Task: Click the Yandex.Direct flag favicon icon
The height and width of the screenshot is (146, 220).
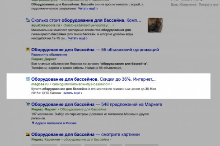Action: tap(28, 49)
